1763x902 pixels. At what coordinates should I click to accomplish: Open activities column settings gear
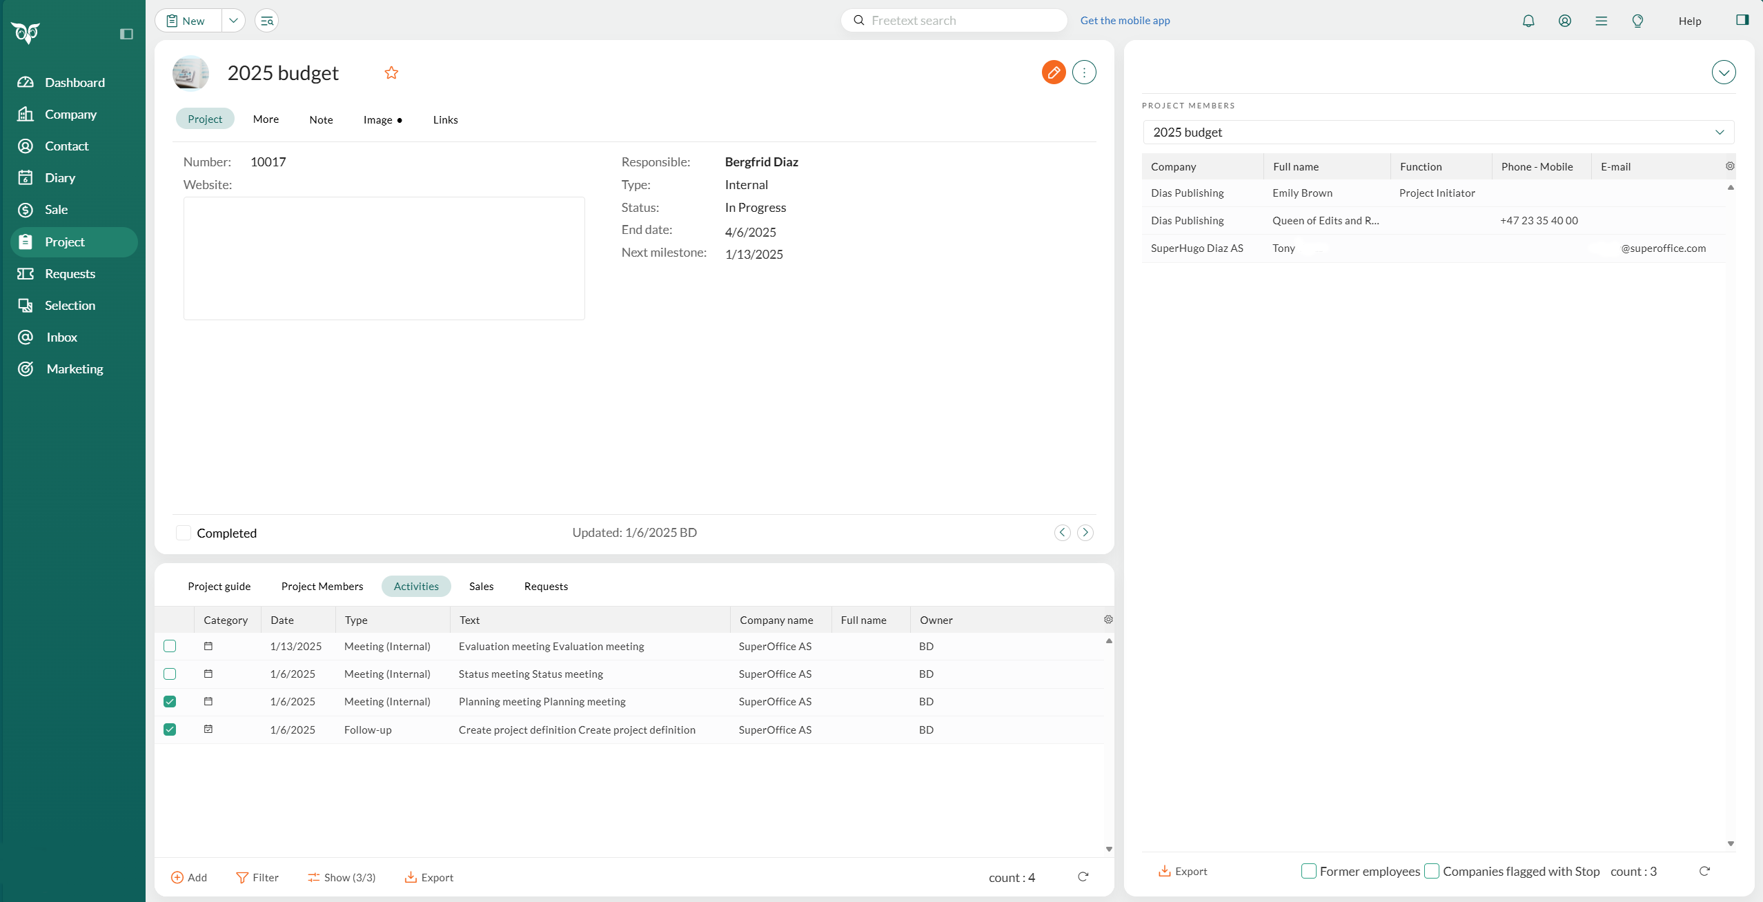[1108, 620]
